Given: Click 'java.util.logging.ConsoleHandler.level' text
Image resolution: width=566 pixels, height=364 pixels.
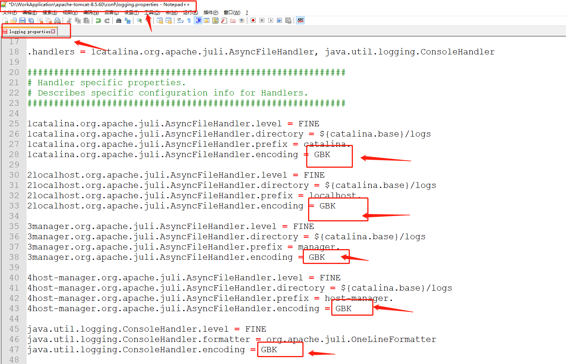Looking at the screenshot, I should coord(128,329).
